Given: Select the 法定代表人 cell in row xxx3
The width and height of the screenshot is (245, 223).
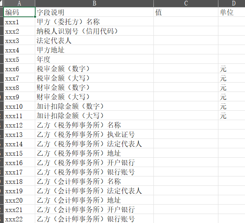Looking at the screenshot, I should point(94,40).
